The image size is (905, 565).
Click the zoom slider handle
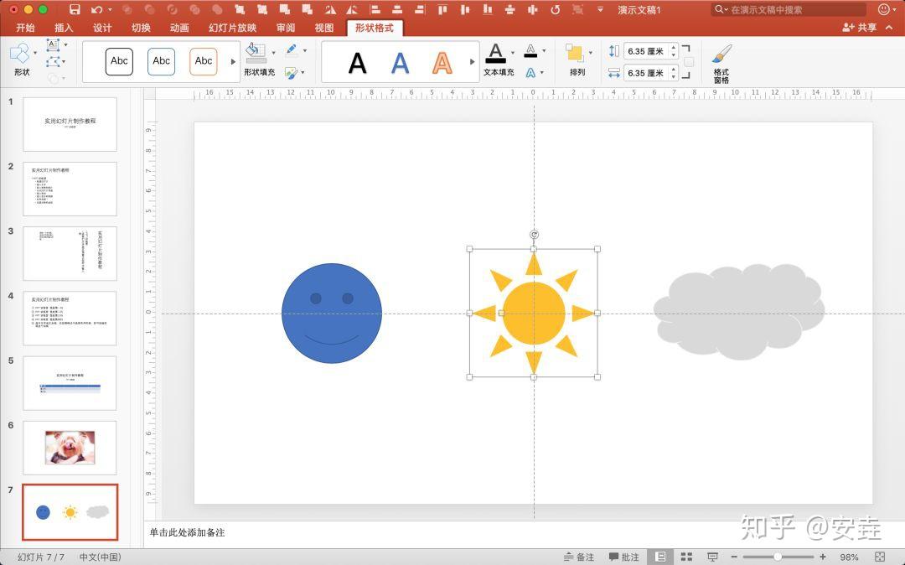click(778, 557)
